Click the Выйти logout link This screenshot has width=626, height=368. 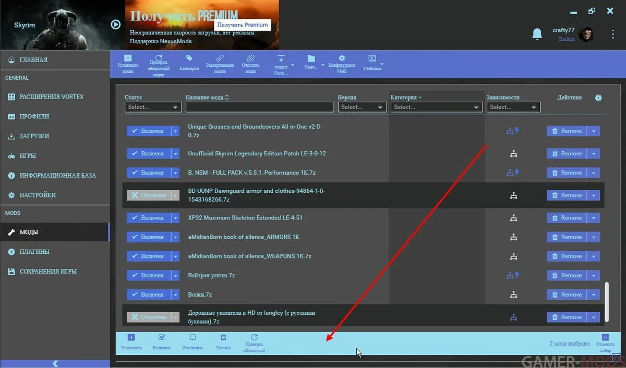click(x=567, y=39)
